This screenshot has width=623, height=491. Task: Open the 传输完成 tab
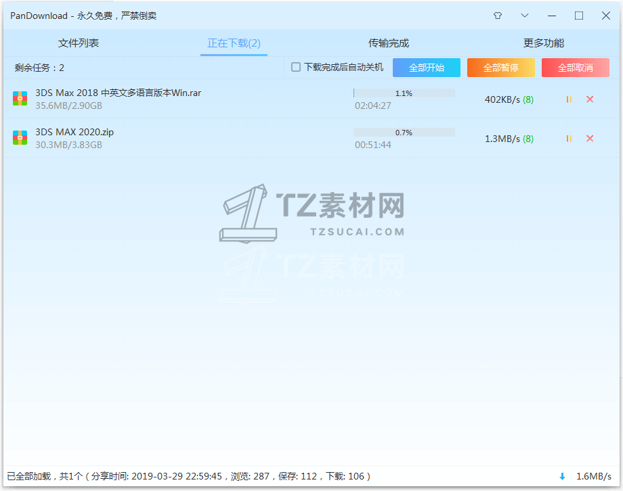(x=389, y=43)
